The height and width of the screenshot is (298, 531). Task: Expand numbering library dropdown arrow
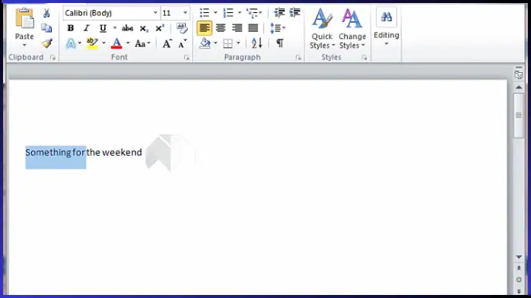point(240,13)
